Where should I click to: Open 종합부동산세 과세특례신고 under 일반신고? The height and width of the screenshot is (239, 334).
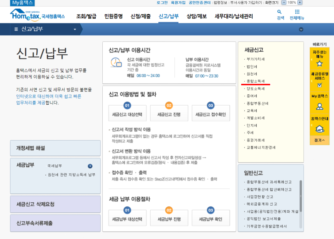pyautogui.click(x=269, y=182)
